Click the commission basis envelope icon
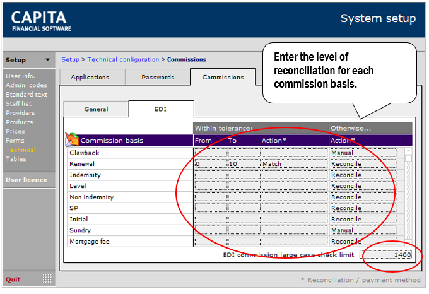The height and width of the screenshot is (294, 429). [x=72, y=139]
